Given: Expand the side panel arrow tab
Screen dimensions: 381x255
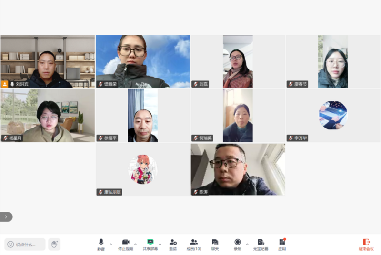Looking at the screenshot, I should pyautogui.click(x=6, y=217).
